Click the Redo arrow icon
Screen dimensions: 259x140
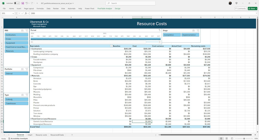pyautogui.click(x=32, y=3)
